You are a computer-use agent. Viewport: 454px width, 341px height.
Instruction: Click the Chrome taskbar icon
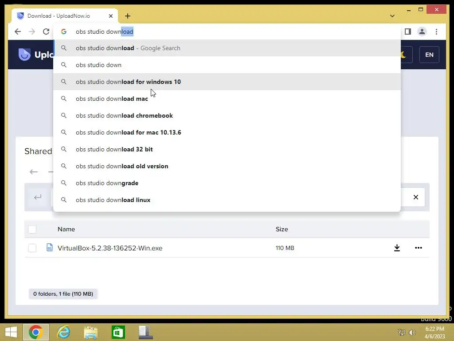(35, 332)
